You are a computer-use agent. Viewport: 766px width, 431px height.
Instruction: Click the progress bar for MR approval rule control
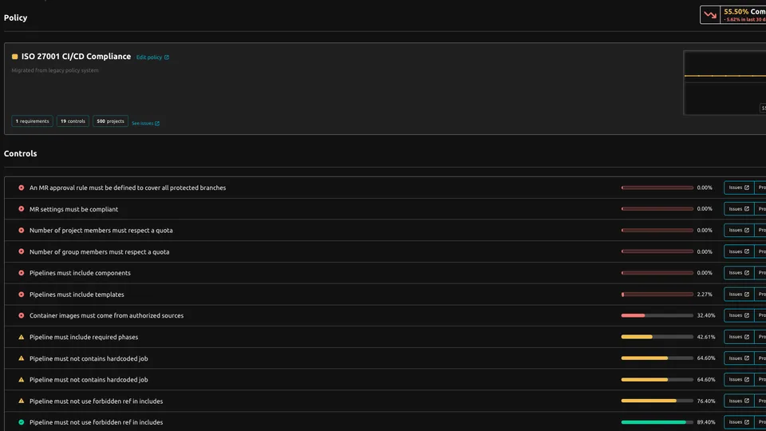pyautogui.click(x=657, y=188)
